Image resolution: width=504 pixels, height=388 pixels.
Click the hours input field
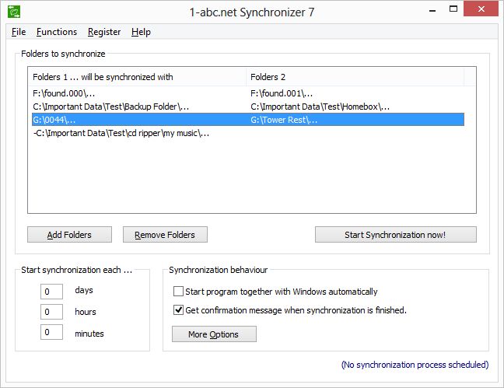point(53,312)
